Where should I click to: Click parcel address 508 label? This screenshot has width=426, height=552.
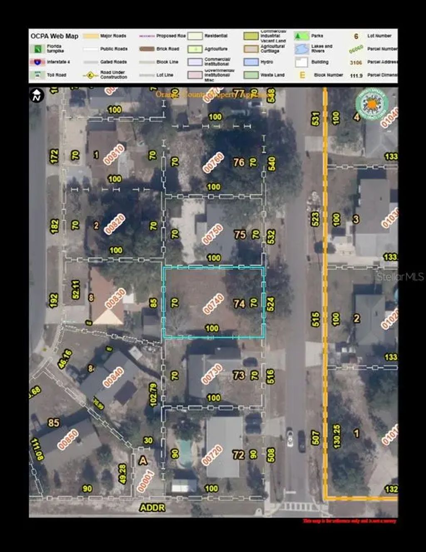[x=271, y=455]
